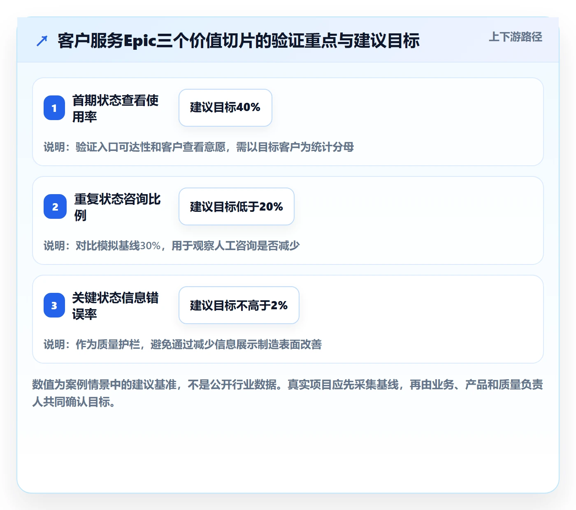The height and width of the screenshot is (510, 576).
Task: Click the note starting 说明：对比模拟基线30%
Action: tap(172, 246)
